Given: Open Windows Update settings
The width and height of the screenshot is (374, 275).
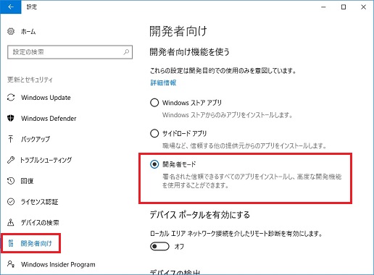Looking at the screenshot, I should pyautogui.click(x=46, y=98).
